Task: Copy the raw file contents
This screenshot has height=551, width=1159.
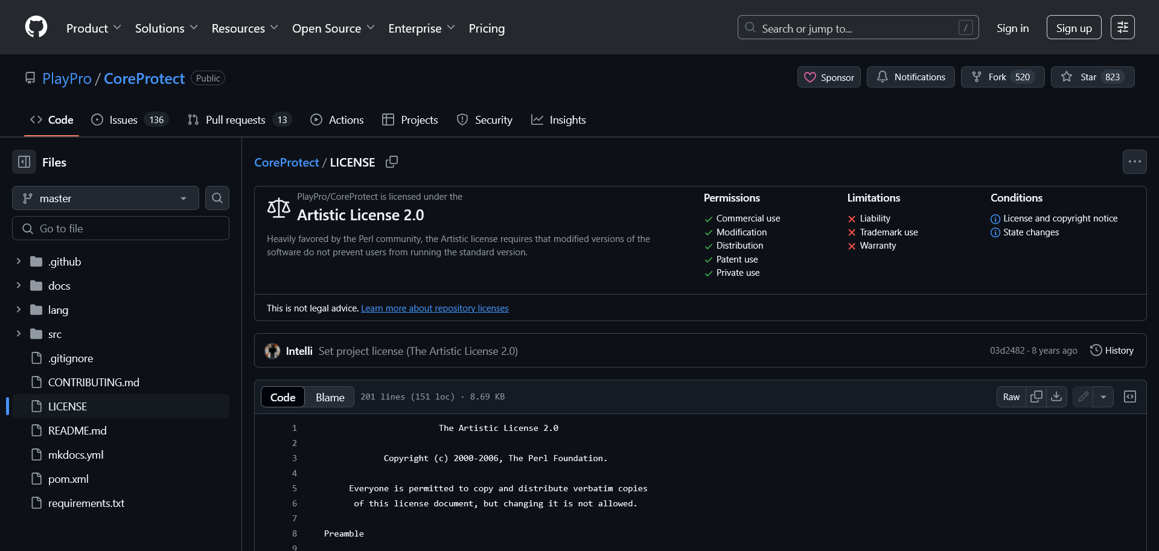Action: point(1036,397)
